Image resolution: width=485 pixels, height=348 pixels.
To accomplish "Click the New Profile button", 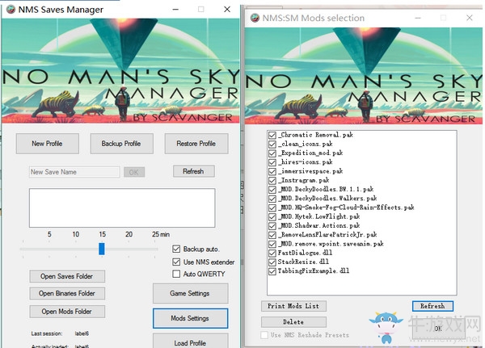I will pos(48,144).
